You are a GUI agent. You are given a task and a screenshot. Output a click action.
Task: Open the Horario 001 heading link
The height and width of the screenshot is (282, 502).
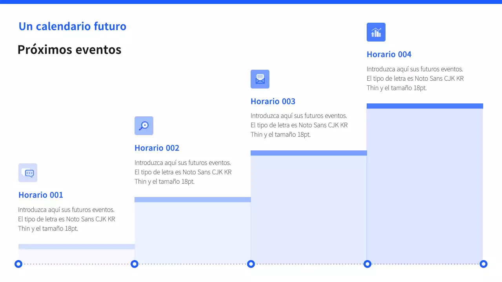coord(41,195)
